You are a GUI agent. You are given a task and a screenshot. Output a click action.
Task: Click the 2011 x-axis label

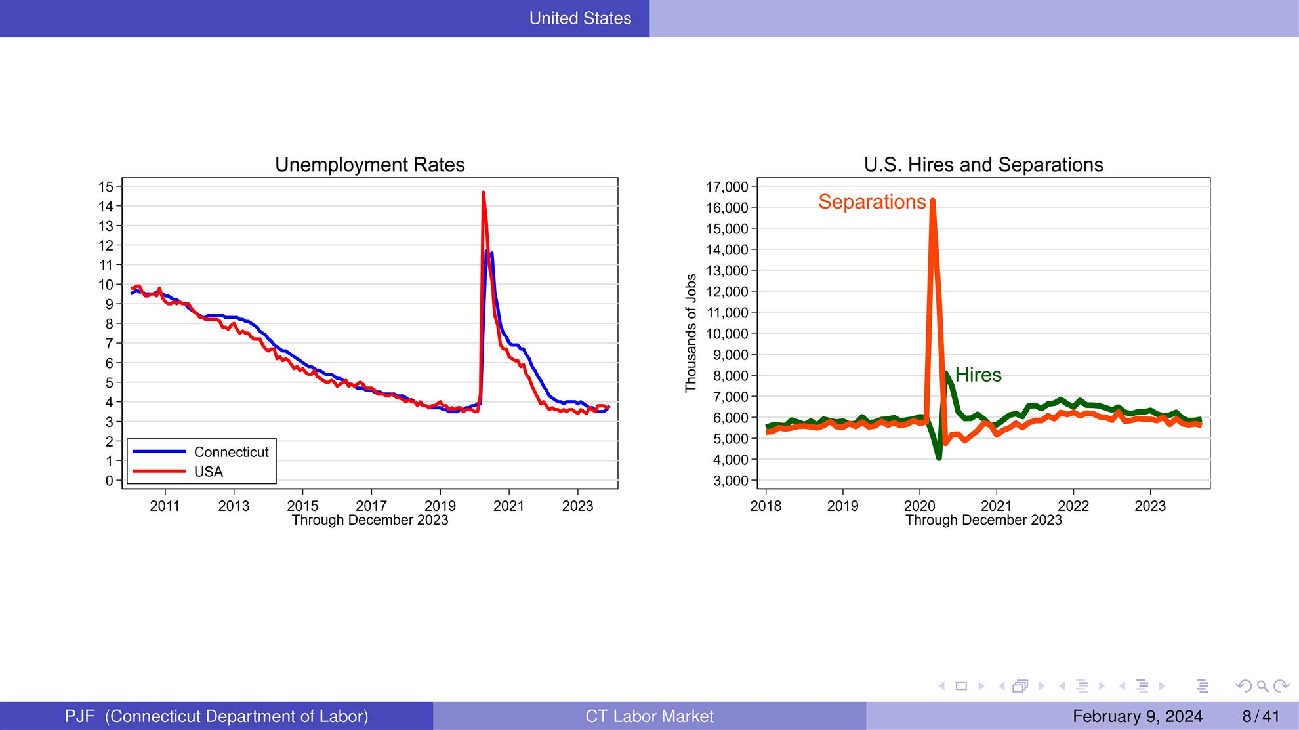165,506
